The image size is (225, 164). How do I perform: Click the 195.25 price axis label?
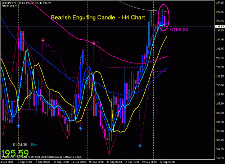coord(220,30)
